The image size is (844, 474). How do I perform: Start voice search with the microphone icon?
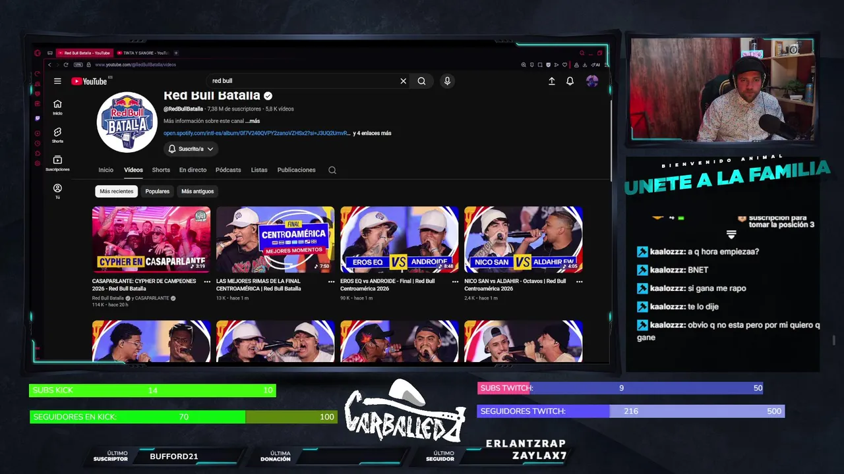[447, 81]
